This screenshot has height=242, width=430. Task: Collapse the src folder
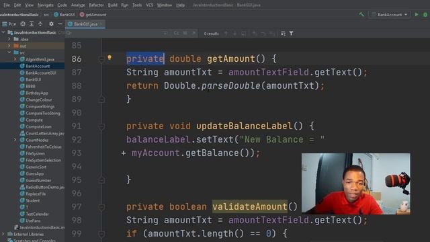tap(9, 52)
